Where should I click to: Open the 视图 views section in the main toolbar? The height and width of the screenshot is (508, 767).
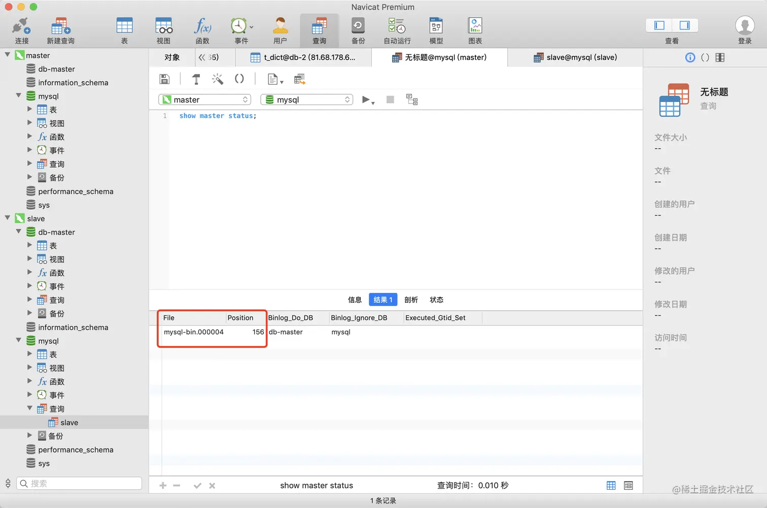pos(163,30)
